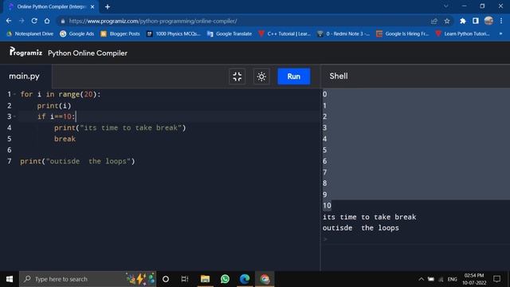Screen dimensions: 510x287
Task: Select the main.py file tab
Action: click(25, 77)
